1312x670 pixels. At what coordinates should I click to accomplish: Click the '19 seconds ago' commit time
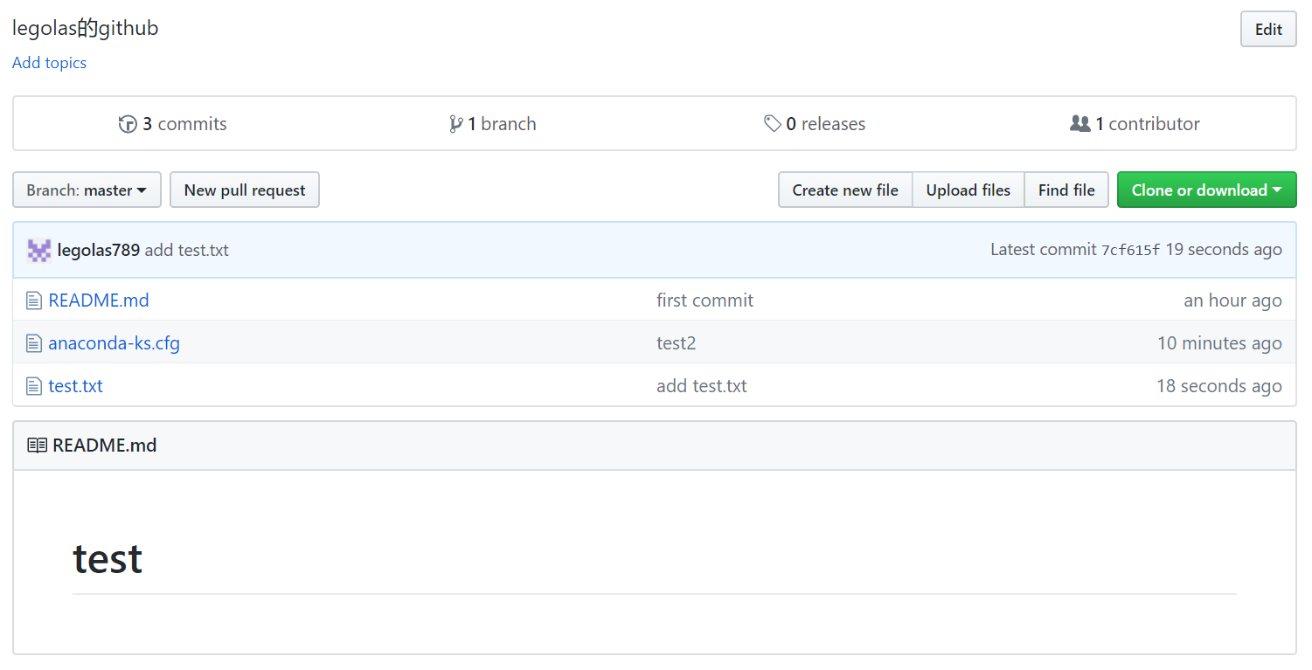[x=1224, y=250]
